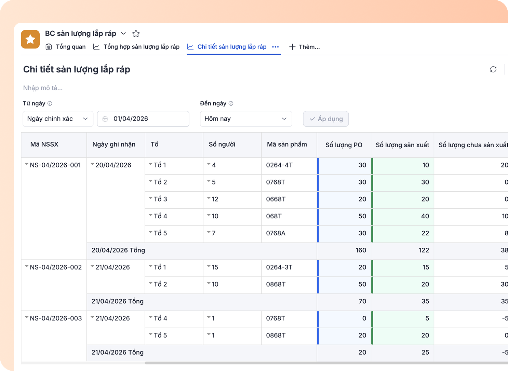Screen dimensions: 508x371
Task: Open three-dots menu on active tab
Action: tap(276, 47)
